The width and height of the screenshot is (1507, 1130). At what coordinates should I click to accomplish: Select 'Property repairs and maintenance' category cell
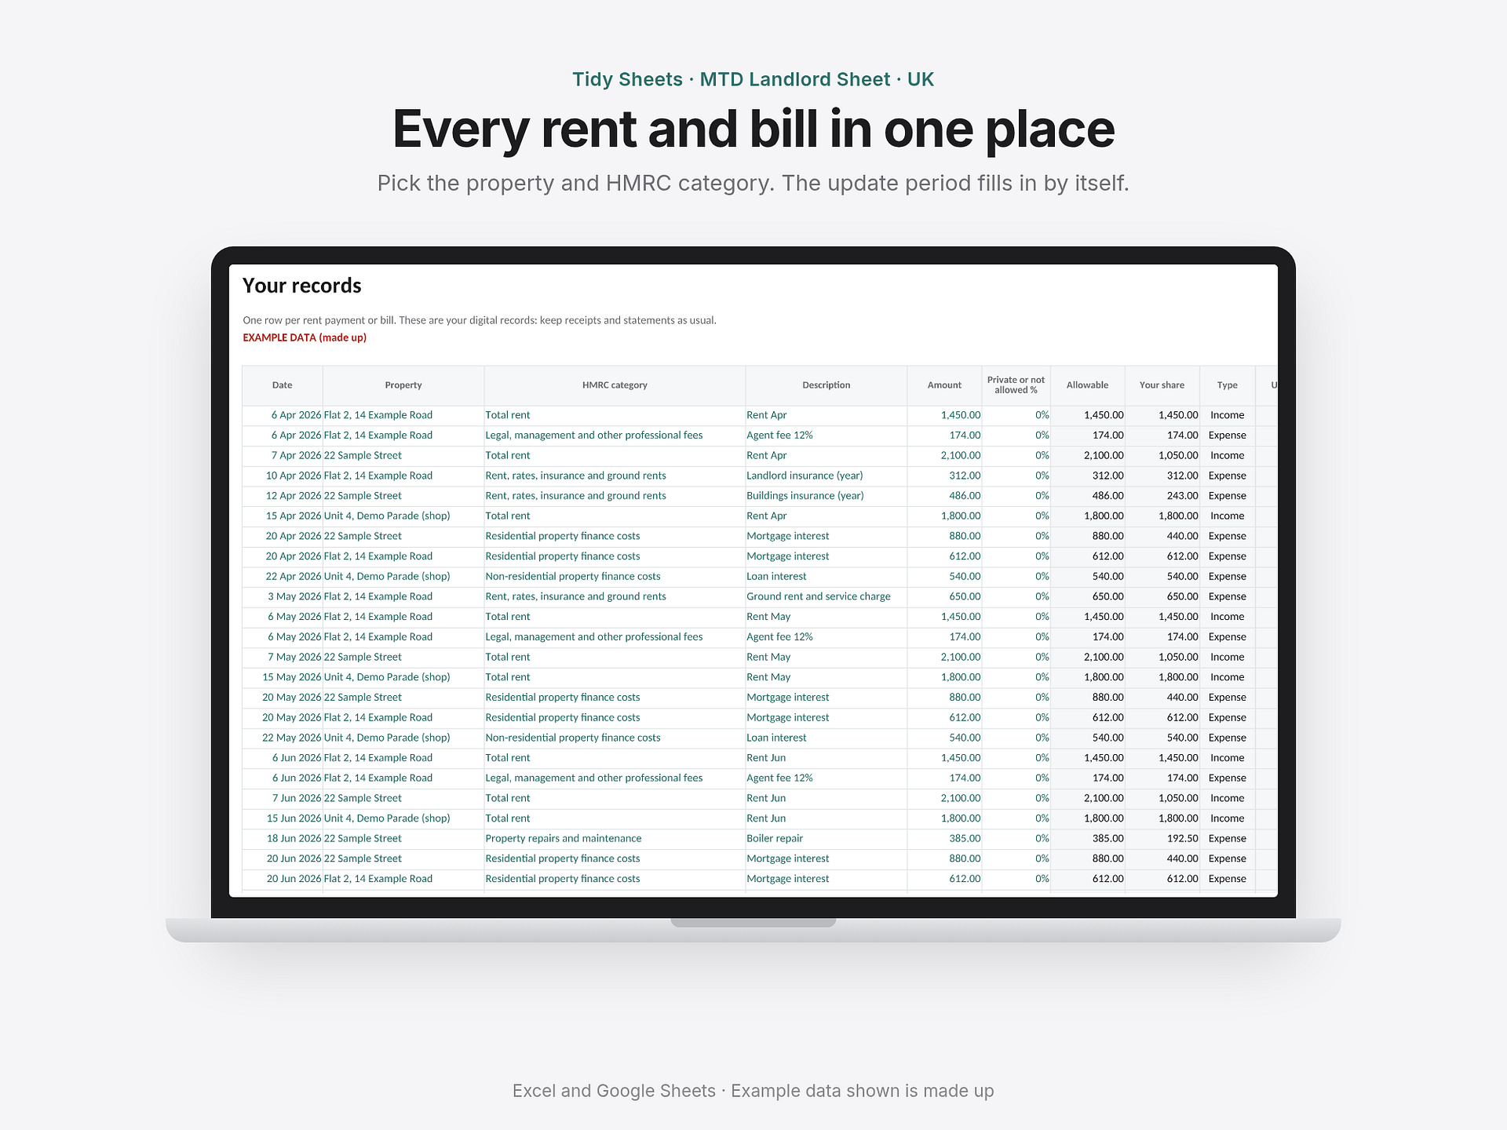615,838
